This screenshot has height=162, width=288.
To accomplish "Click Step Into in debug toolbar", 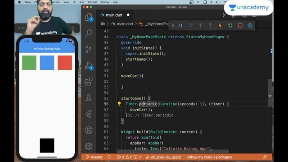I will [200, 26].
